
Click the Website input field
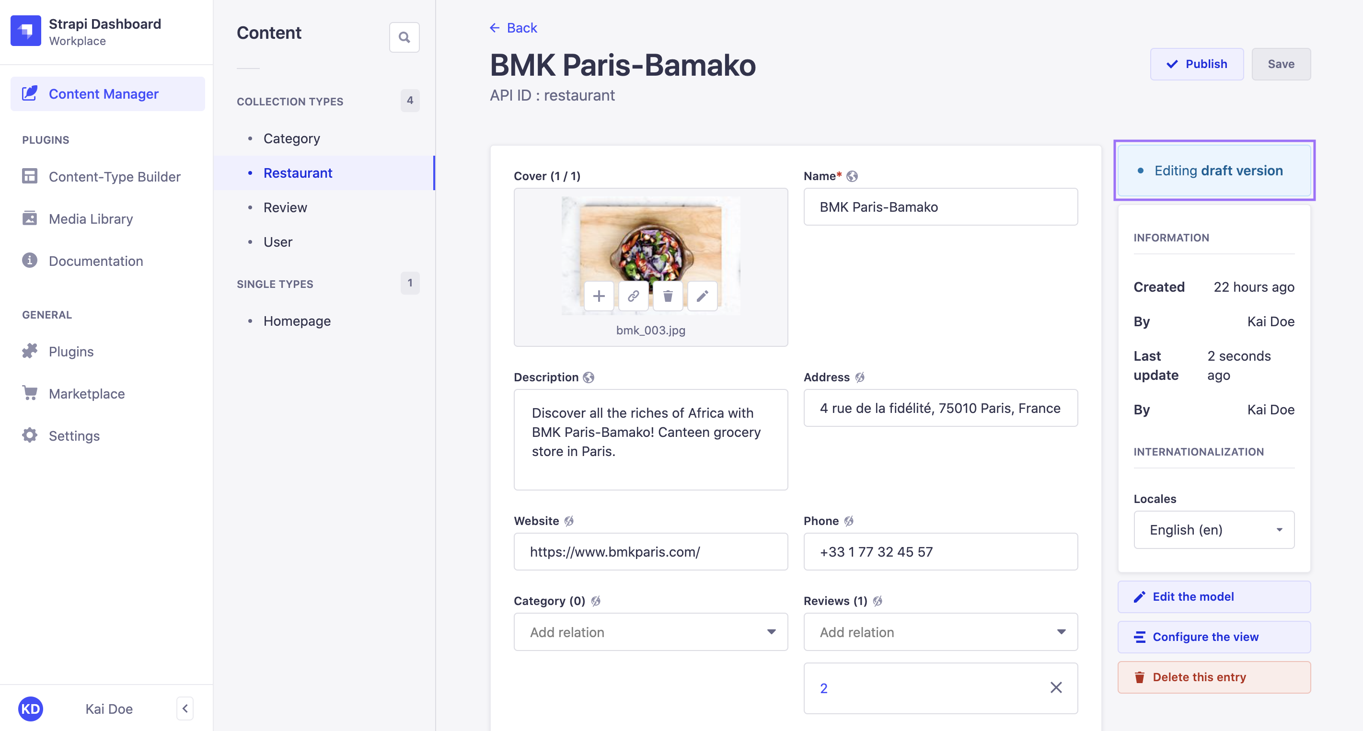[x=650, y=552]
